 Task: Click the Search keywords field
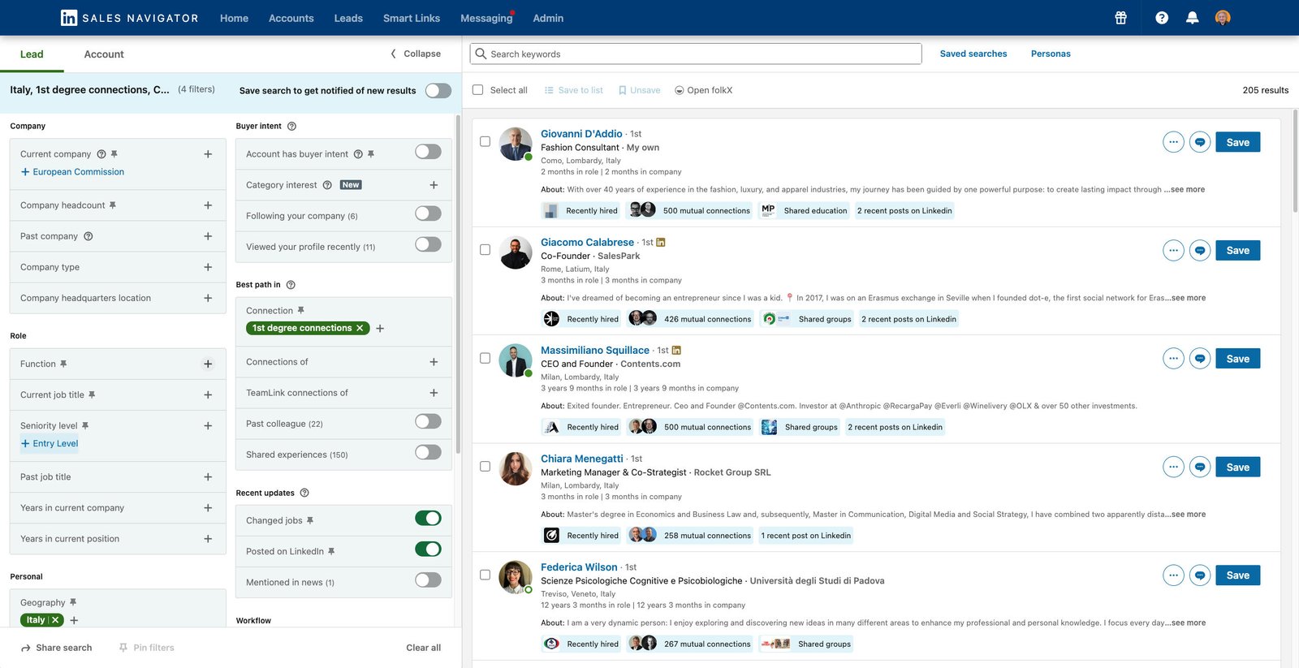click(x=696, y=54)
